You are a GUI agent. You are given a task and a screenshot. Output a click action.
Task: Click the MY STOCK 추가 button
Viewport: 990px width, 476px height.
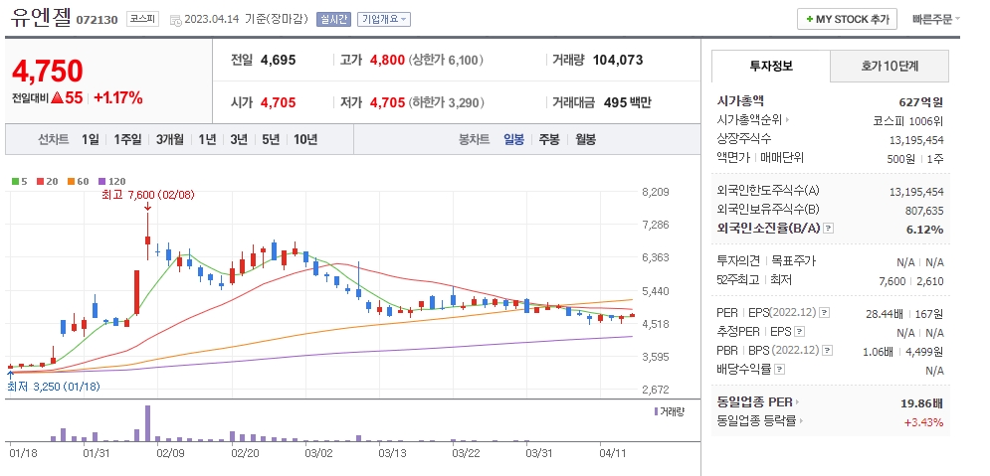[x=847, y=19]
